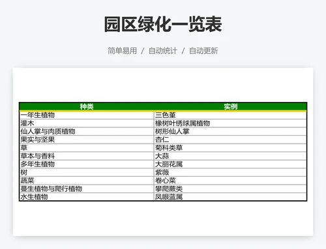Click the subtitle text 自动更新
The width and height of the screenshot is (326, 249).
203,51
